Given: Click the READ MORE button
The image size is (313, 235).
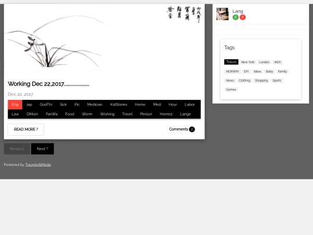Looking at the screenshot, I should point(26,129).
